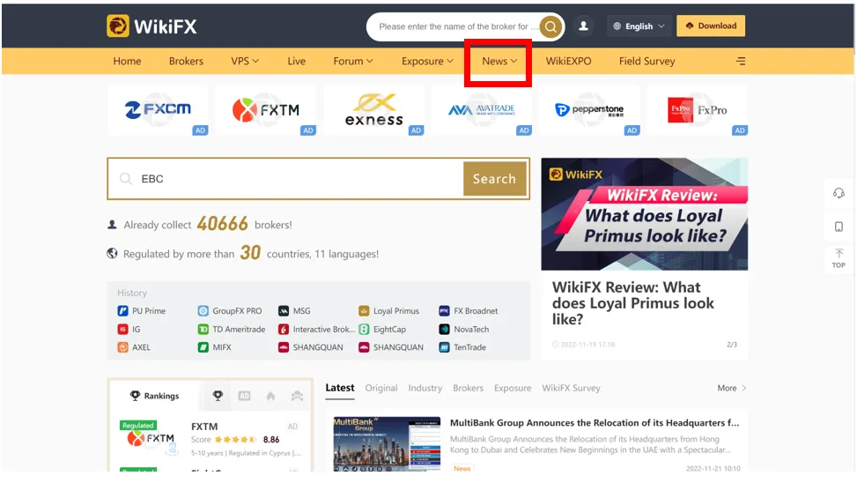
Task: Open IG from History
Action: coord(129,330)
